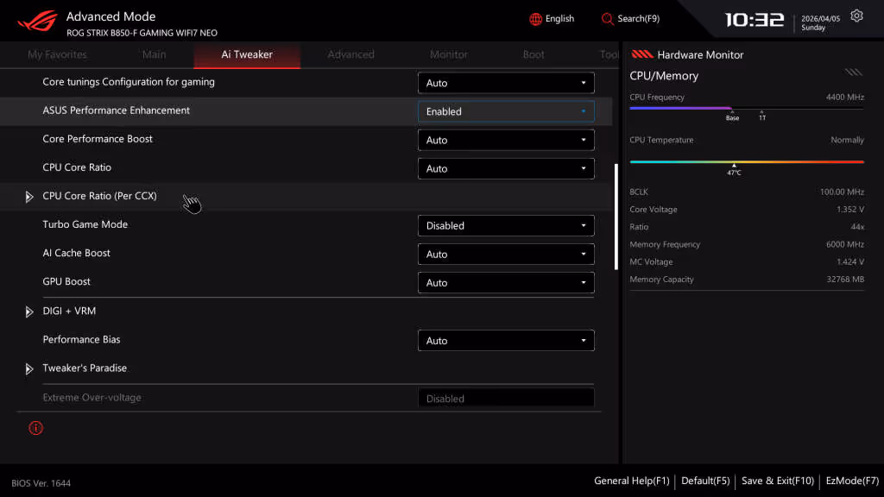Open the English language selector icon
This screenshot has height=497, width=884.
tap(534, 18)
